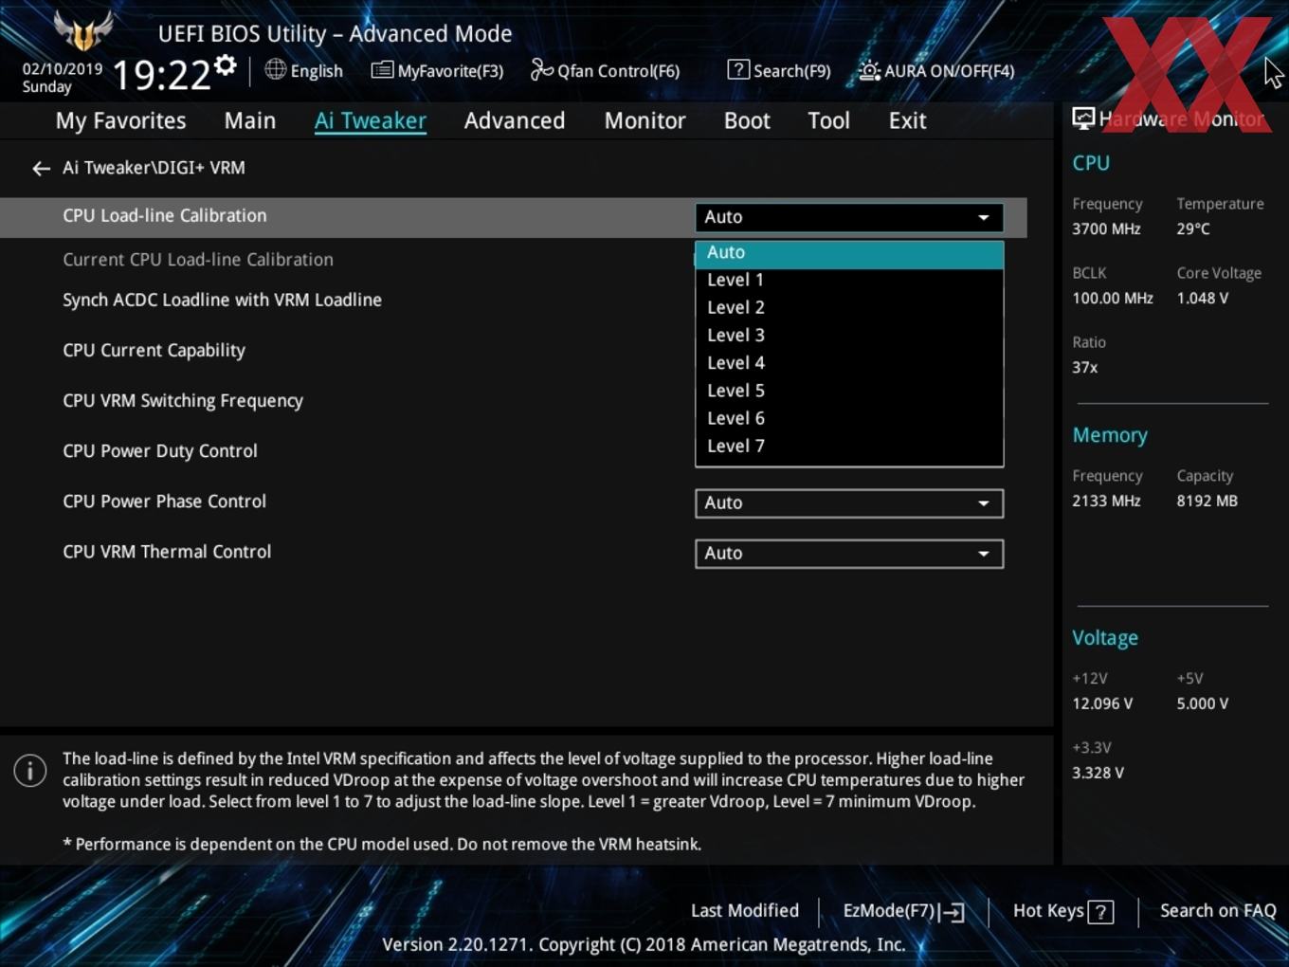Open the My Favorites tab
Image resolution: width=1289 pixels, height=967 pixels.
(x=120, y=120)
